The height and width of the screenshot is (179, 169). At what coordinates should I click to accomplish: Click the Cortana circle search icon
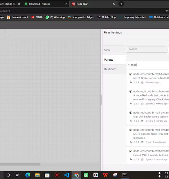(8, 175)
